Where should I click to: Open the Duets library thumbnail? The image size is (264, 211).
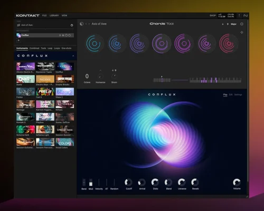coord(25,79)
